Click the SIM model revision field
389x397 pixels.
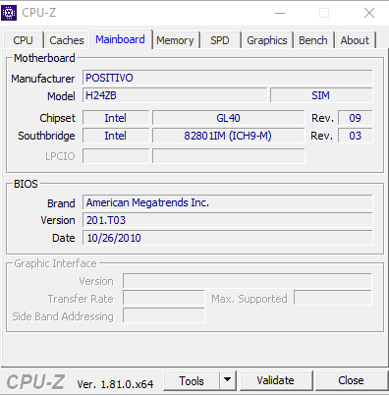tap(321, 95)
